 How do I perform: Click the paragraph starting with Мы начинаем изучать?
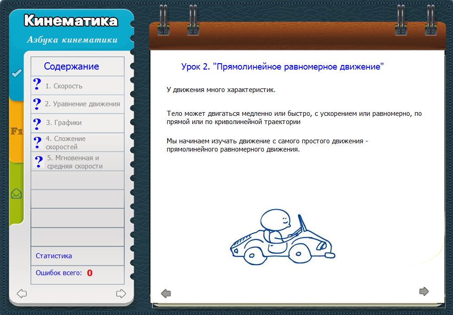[267, 145]
